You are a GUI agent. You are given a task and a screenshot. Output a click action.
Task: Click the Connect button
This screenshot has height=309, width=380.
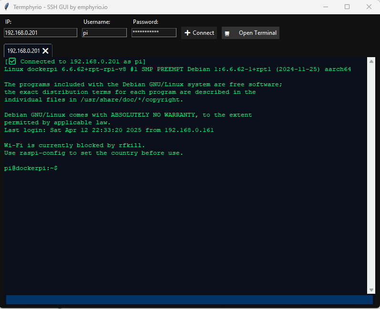pyautogui.click(x=199, y=33)
